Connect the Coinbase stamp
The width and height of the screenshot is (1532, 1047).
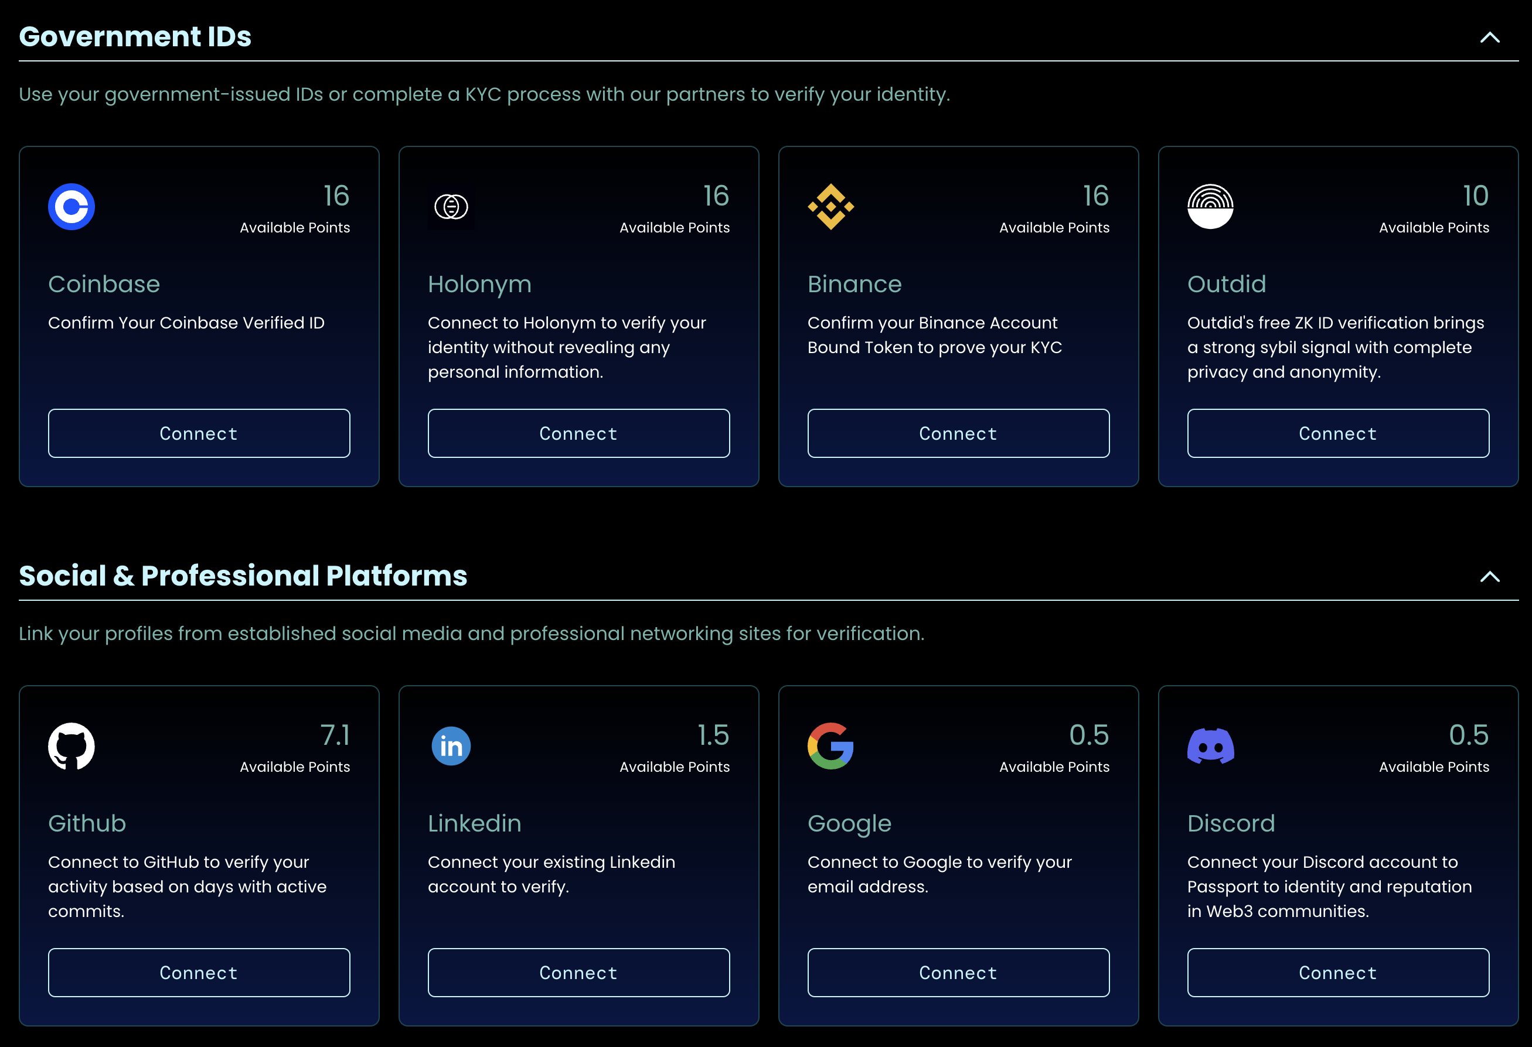pyautogui.click(x=199, y=433)
